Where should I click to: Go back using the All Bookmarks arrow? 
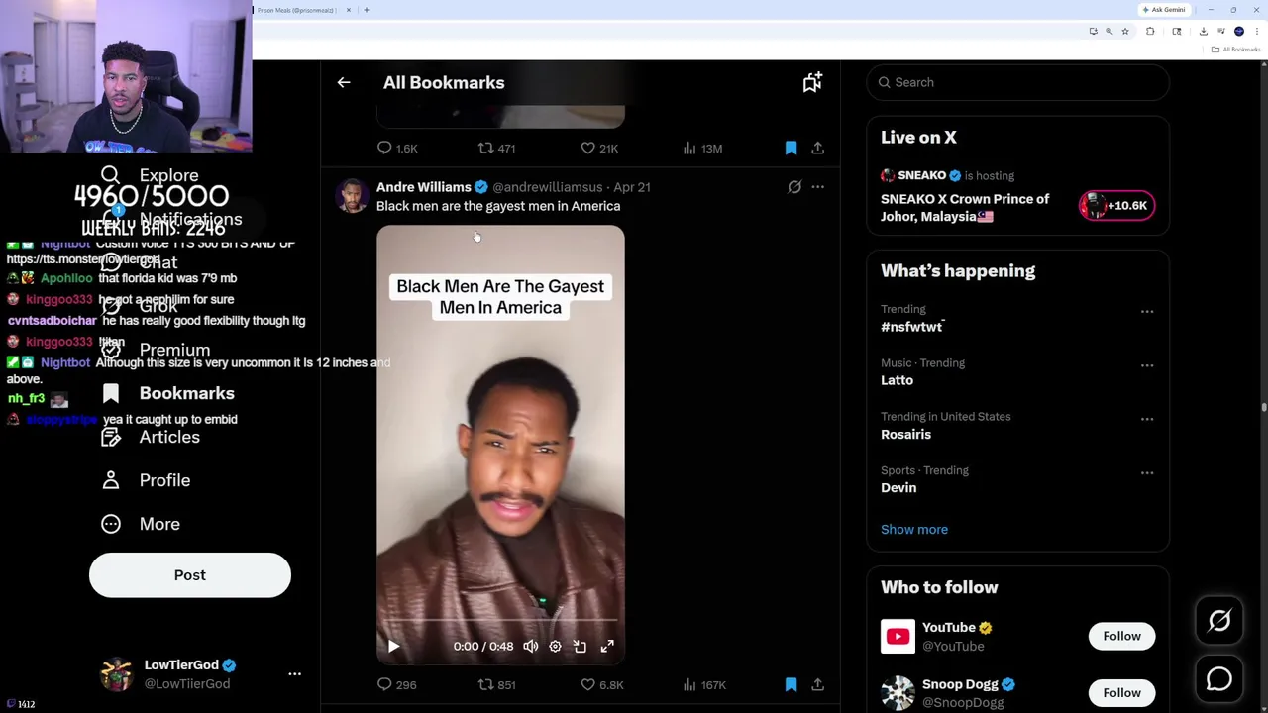click(x=344, y=83)
